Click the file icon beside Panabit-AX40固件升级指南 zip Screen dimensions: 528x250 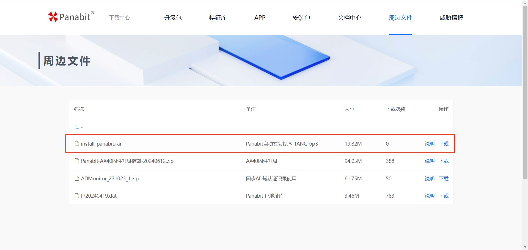pyautogui.click(x=77, y=161)
